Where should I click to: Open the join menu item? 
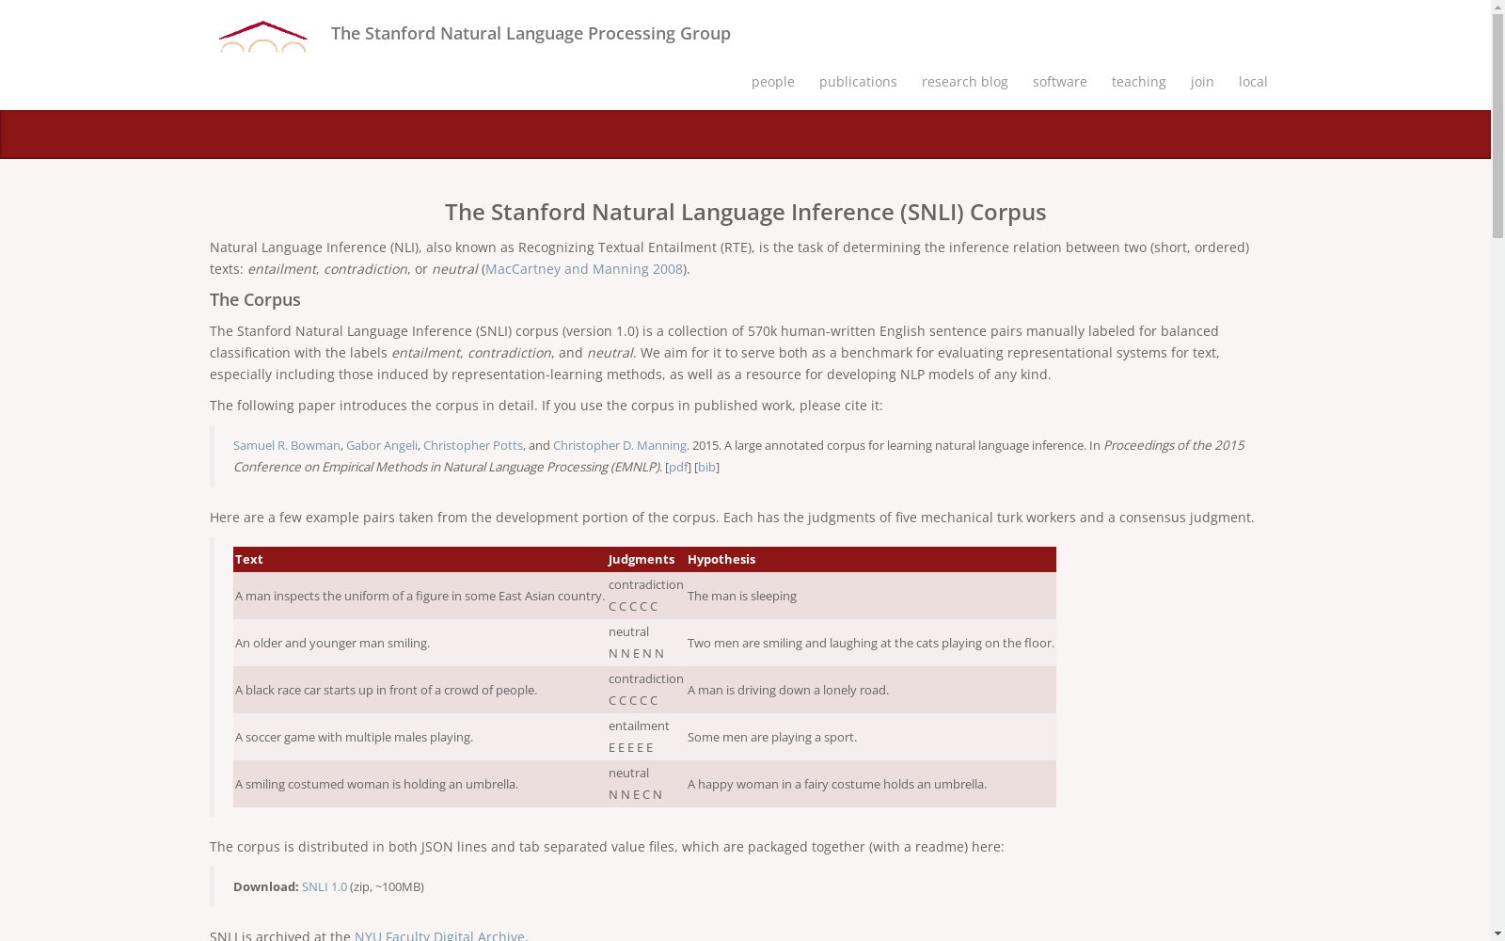[x=1202, y=82]
